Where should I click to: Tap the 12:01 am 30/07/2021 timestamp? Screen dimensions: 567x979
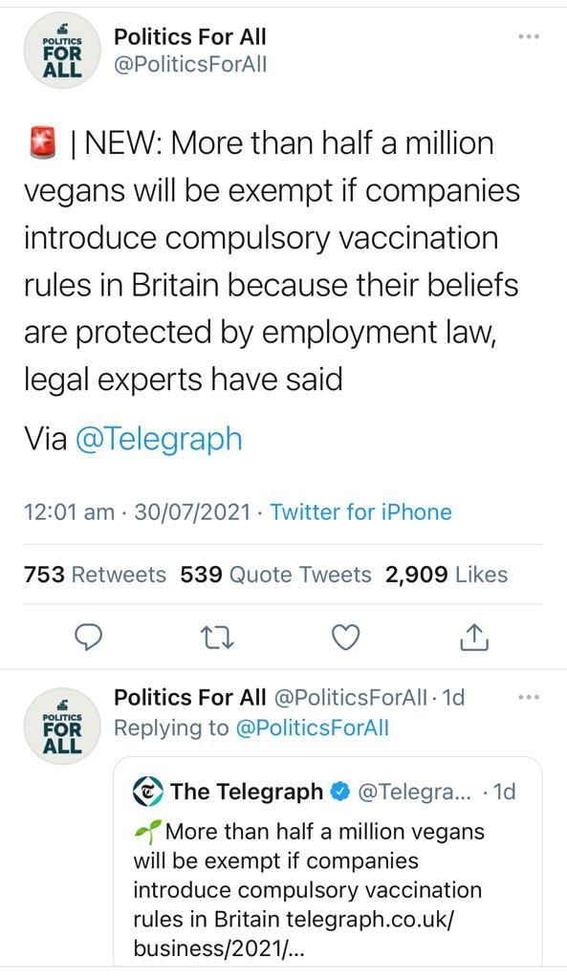point(137,512)
